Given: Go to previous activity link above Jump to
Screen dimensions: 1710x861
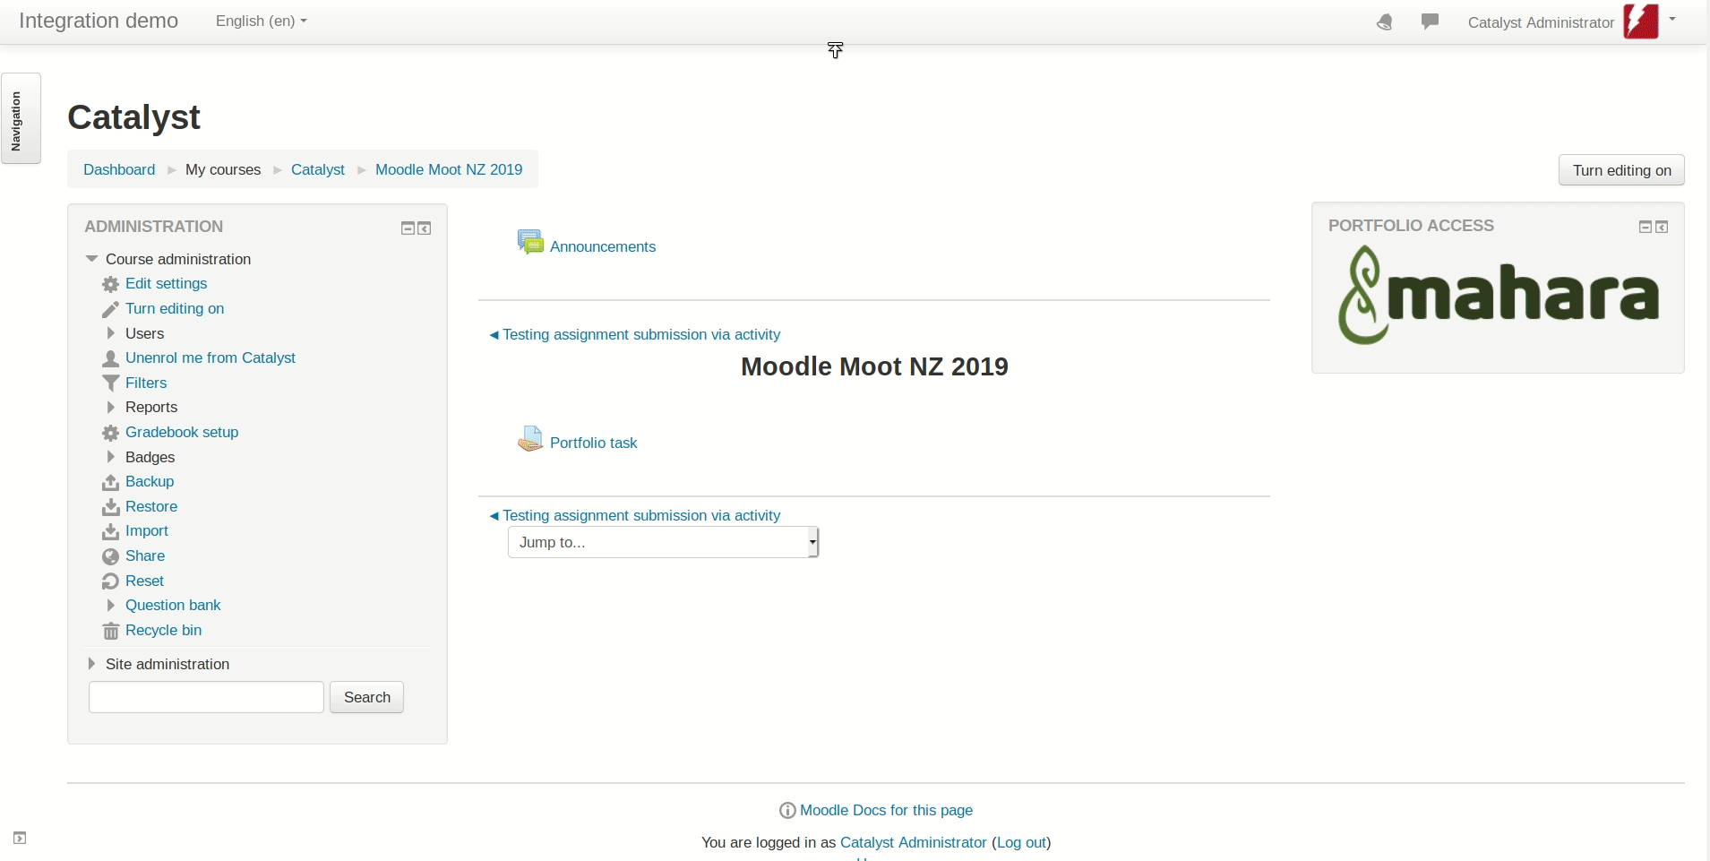Looking at the screenshot, I should [634, 515].
